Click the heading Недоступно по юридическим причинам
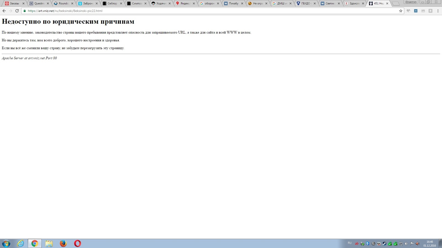Screen dimensions: 442x248 coord(68,21)
